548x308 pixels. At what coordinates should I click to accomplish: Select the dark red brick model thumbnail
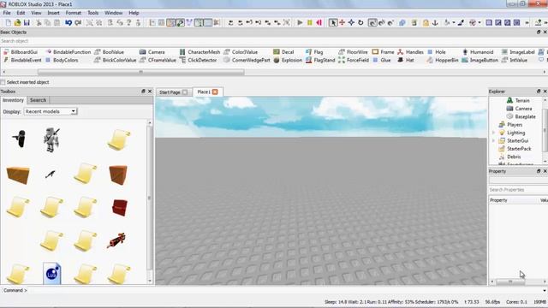click(120, 208)
